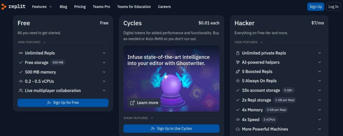This screenshot has height=136, width=343.
Task: Click the sun icon beside 5 Always On Repls
Action: (238, 81)
